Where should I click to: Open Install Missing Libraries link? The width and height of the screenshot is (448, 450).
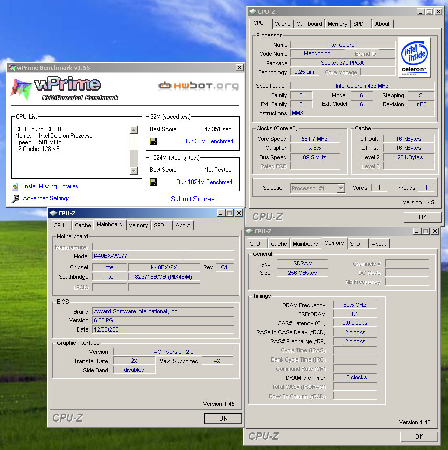tap(50, 186)
